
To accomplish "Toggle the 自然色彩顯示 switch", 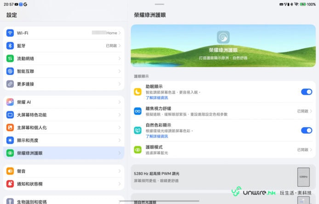I will (x=307, y=130).
